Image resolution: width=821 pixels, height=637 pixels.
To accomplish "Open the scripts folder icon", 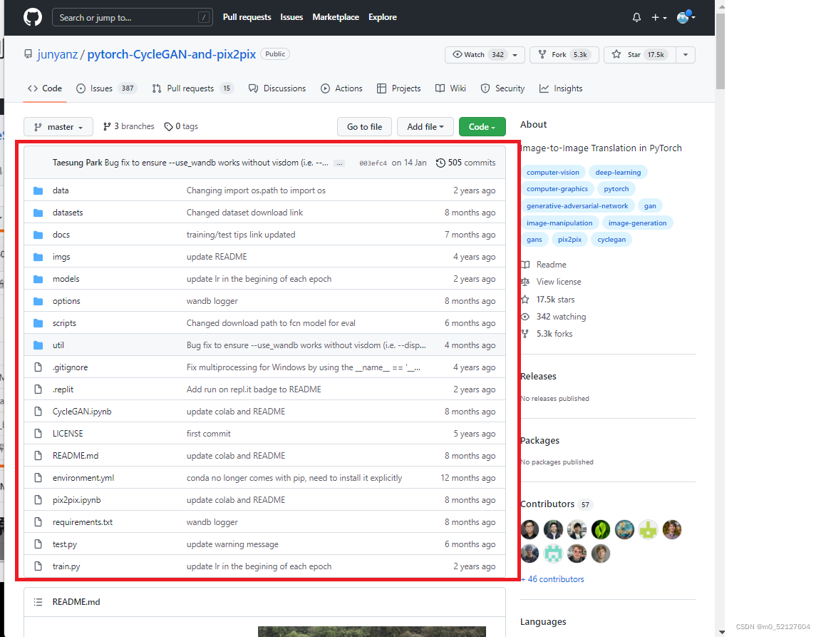I will click(38, 323).
